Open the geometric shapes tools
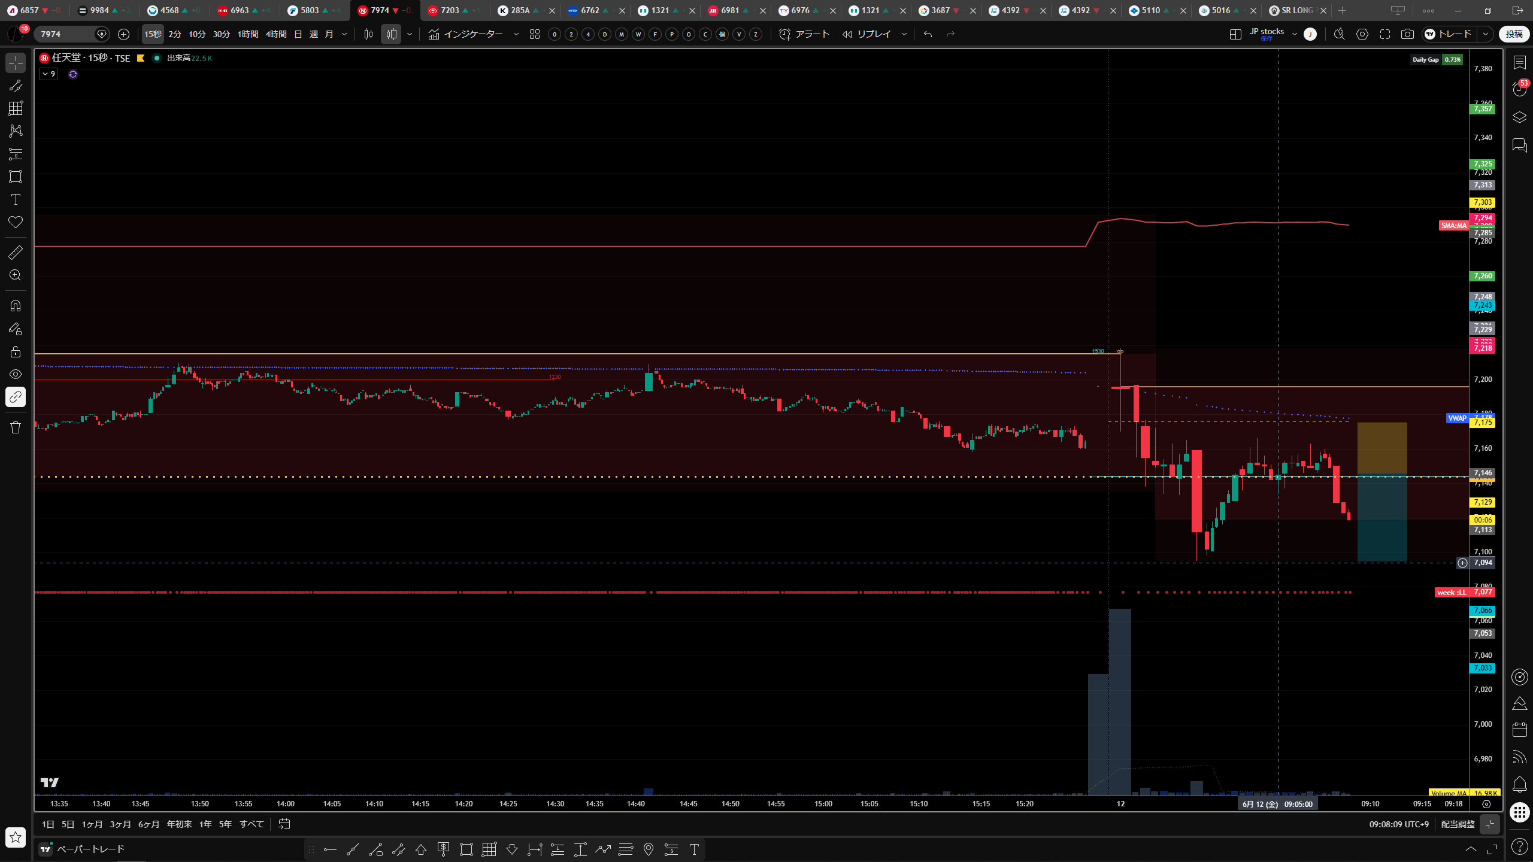This screenshot has width=1533, height=862. (x=16, y=177)
